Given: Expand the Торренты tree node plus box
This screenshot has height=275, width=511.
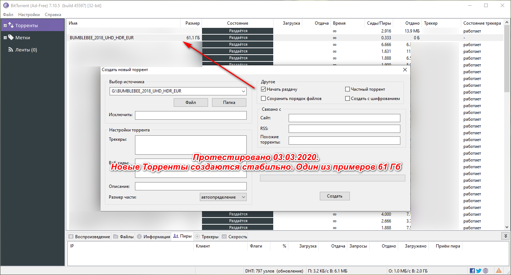Looking at the screenshot, I should (x=5, y=26).
